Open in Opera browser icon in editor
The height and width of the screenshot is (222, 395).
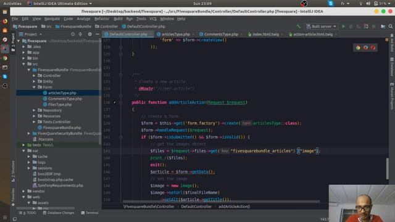tap(373, 47)
